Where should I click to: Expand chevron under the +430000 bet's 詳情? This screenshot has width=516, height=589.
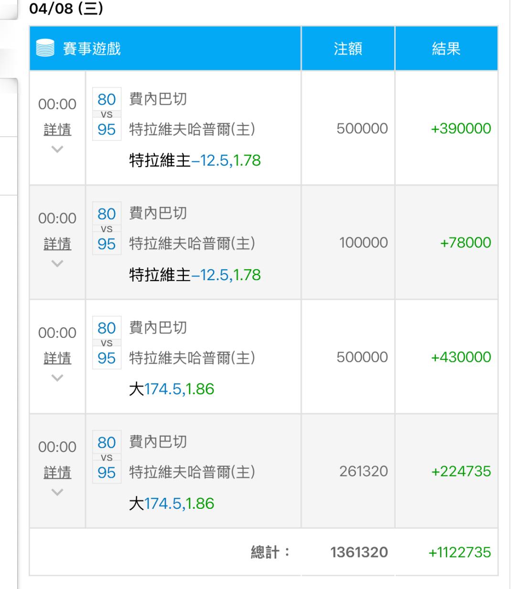coord(57,378)
